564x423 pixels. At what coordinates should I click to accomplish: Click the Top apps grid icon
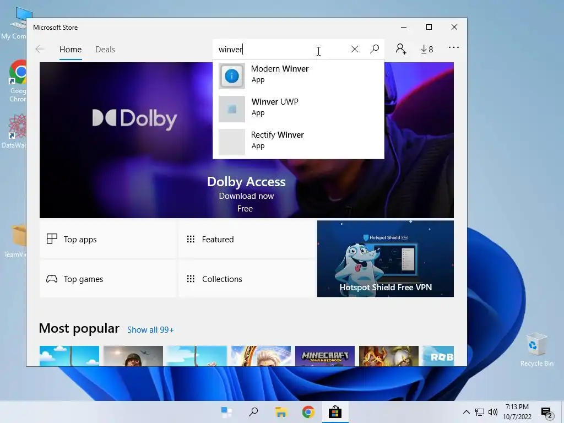pos(52,239)
